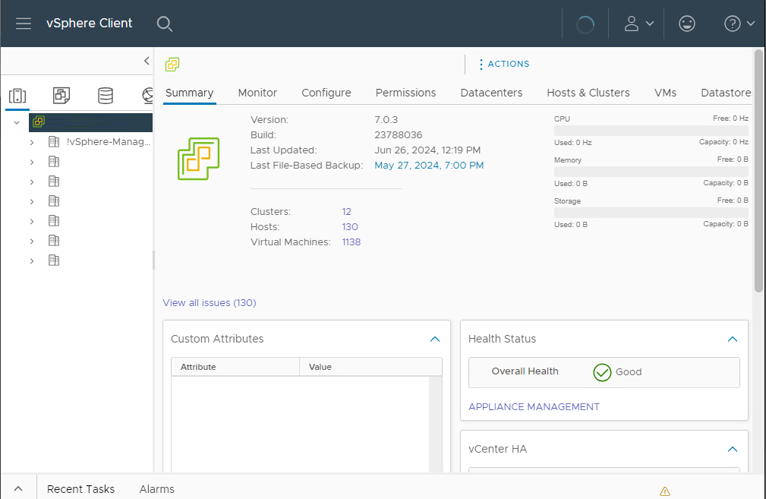766x499 pixels.
Task: Click the alarm warning triangle icon
Action: (665, 491)
